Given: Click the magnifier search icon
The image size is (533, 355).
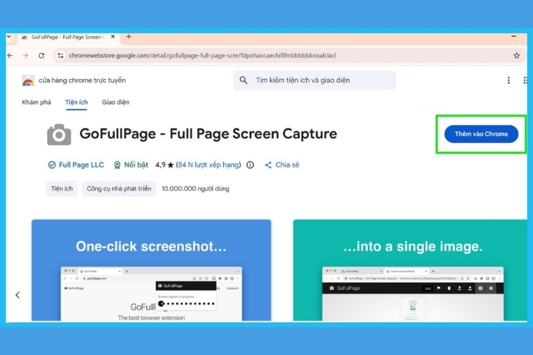Looking at the screenshot, I should coord(243,80).
